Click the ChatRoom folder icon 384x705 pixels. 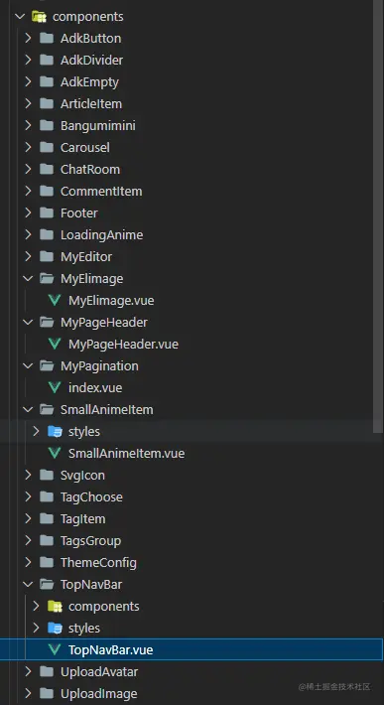[47, 170]
